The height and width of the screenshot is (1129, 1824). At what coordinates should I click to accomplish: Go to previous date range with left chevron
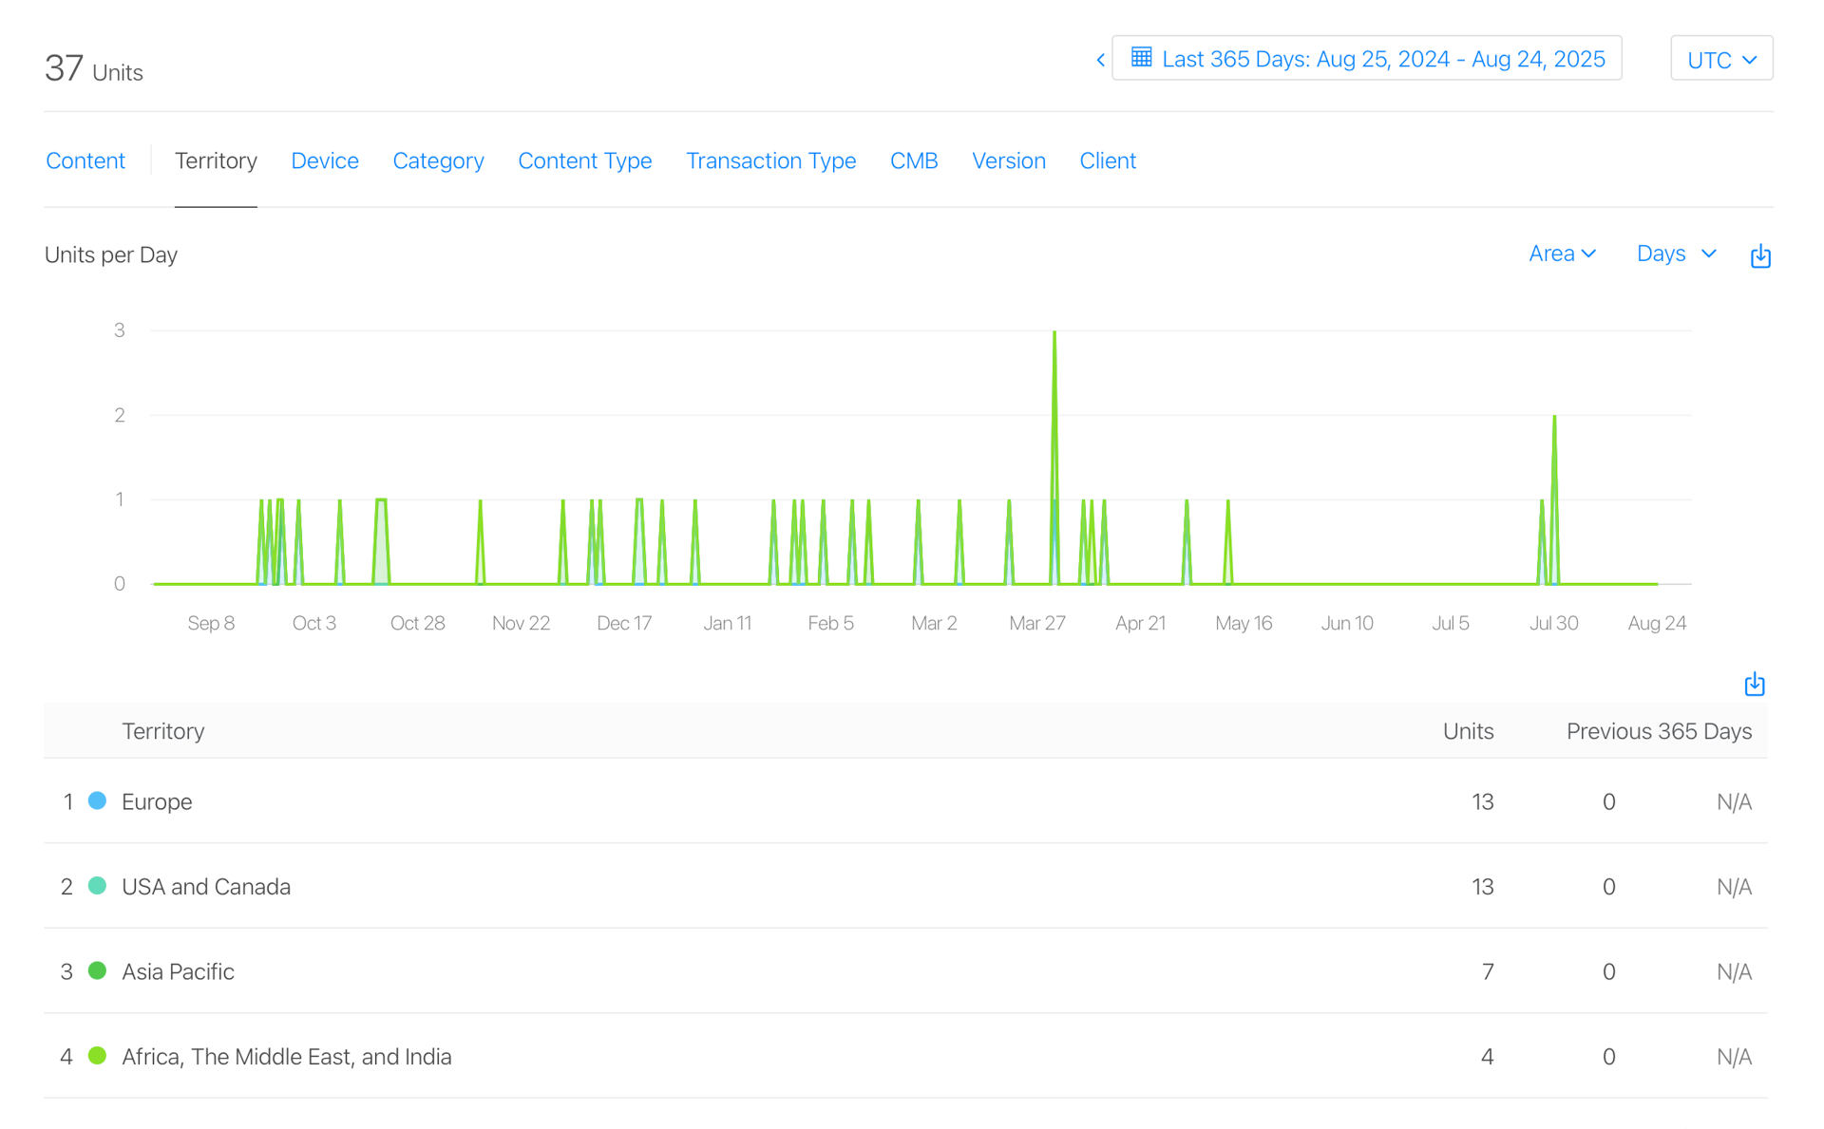[1100, 60]
